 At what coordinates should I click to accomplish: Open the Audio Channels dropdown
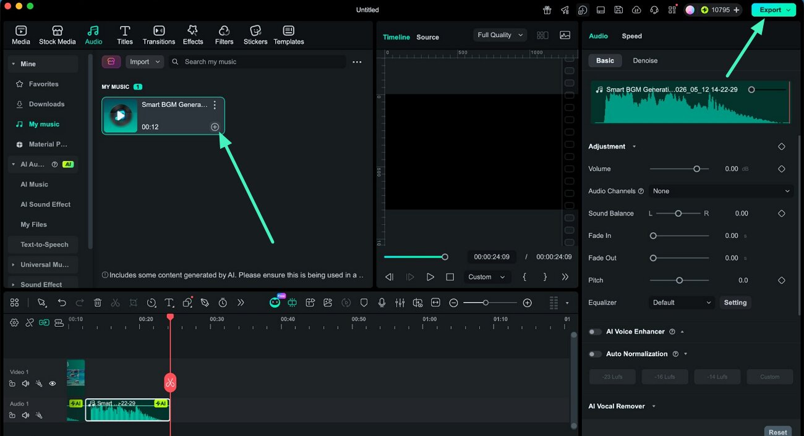click(x=721, y=191)
